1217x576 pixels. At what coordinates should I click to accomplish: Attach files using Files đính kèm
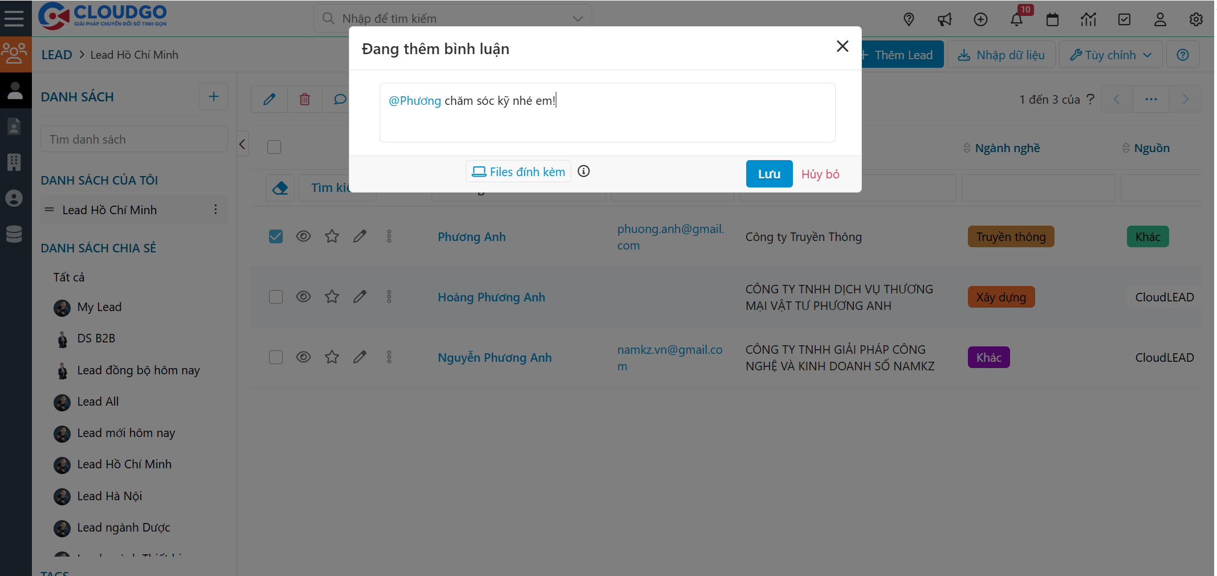click(518, 171)
